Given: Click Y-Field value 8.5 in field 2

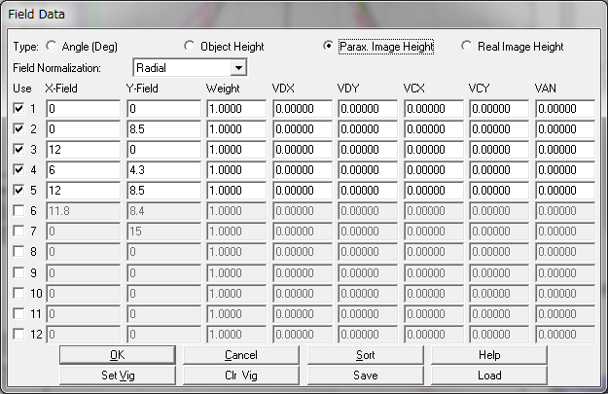Looking at the screenshot, I should [164, 128].
